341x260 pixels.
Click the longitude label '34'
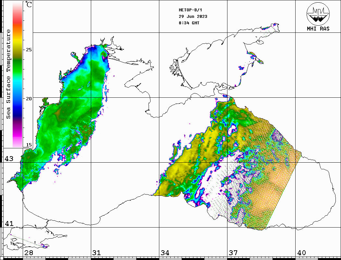[x=165, y=253]
